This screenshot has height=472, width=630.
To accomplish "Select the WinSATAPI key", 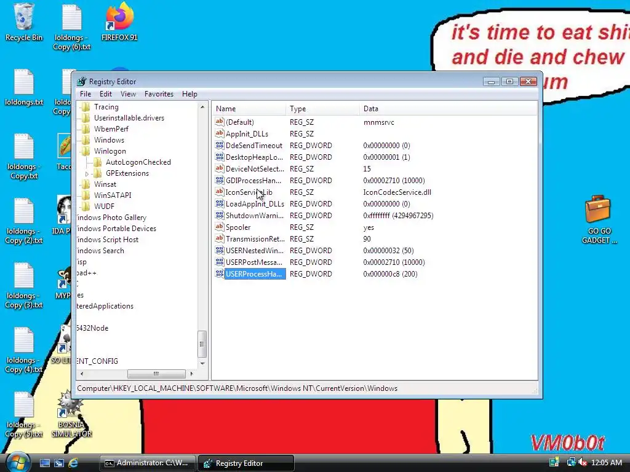I will (113, 195).
